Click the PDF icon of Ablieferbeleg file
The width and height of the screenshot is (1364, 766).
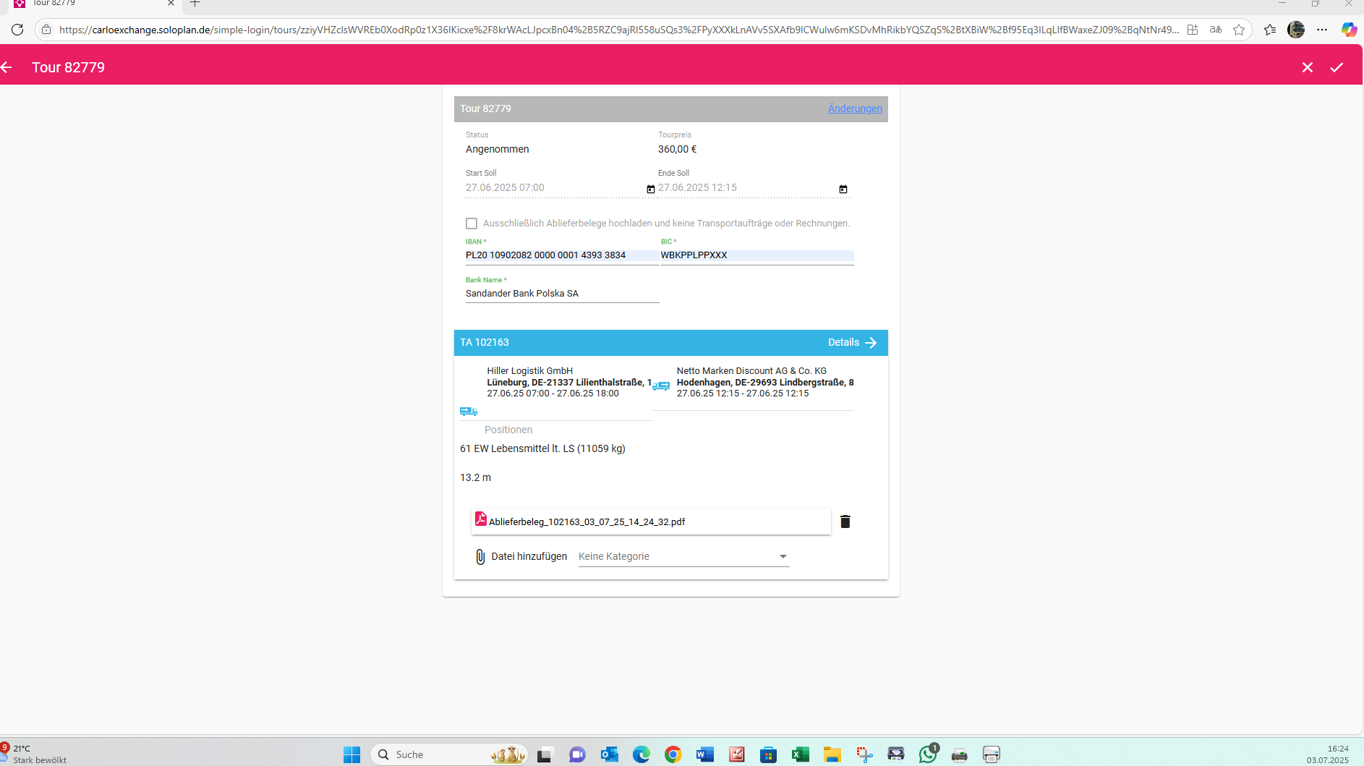480,519
